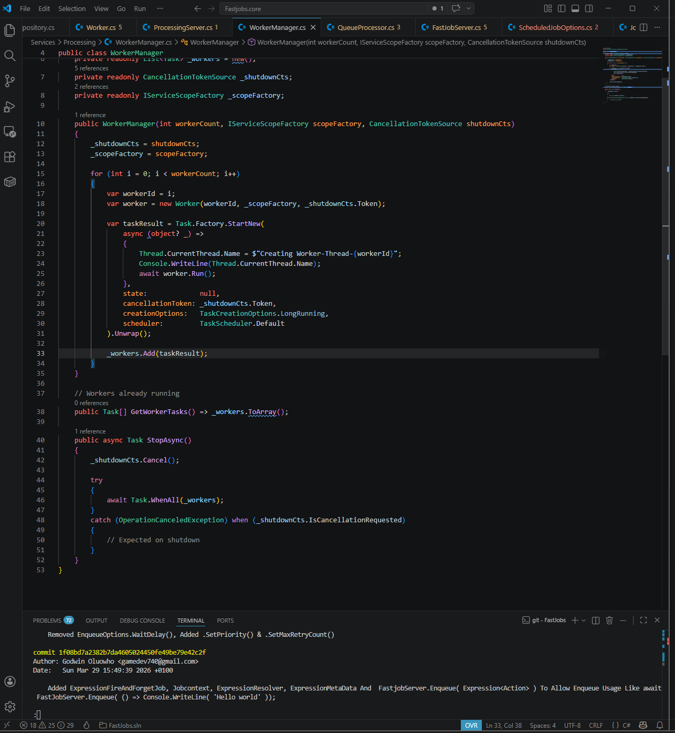Change line ending by clicking CRLF

pos(596,725)
